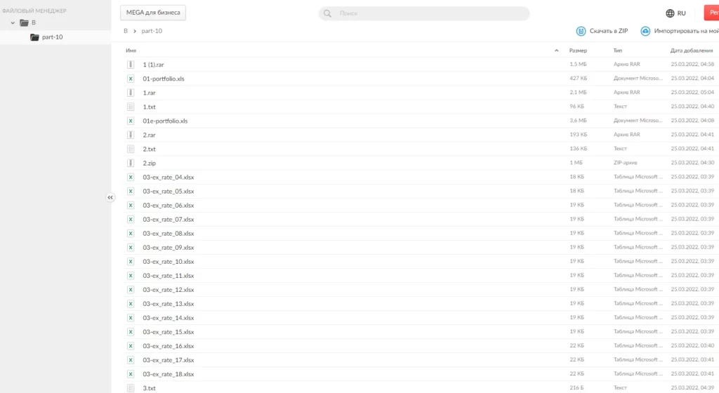The width and height of the screenshot is (719, 393).
Task: Click the search magnifier icon
Action: click(327, 13)
